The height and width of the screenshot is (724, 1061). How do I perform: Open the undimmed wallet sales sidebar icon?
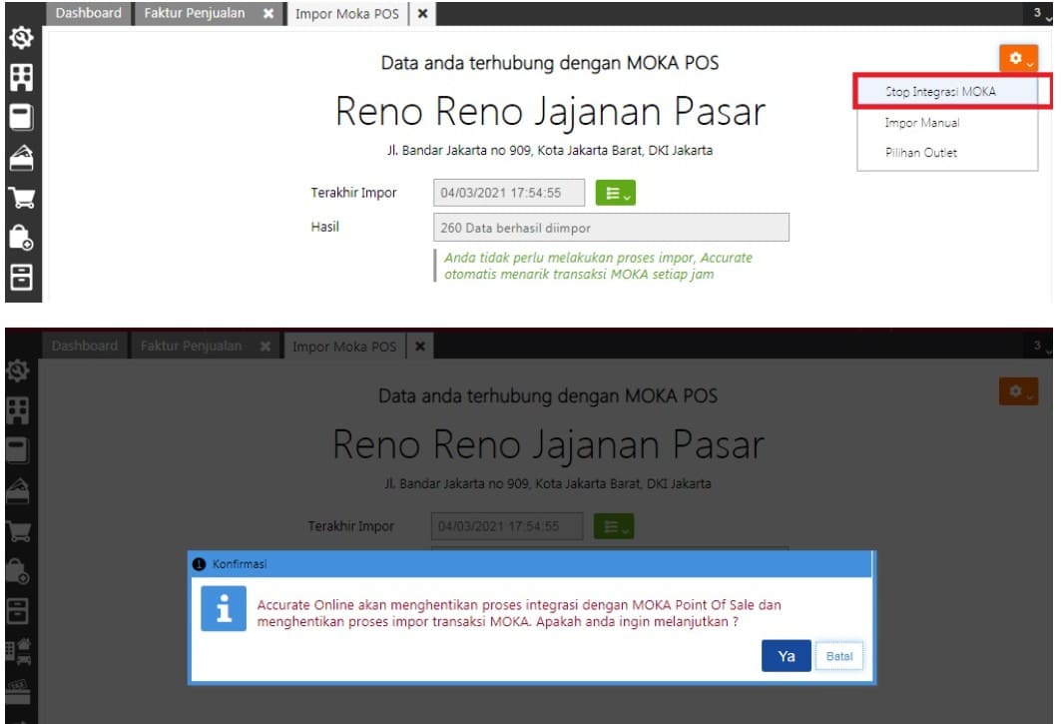pos(20,157)
